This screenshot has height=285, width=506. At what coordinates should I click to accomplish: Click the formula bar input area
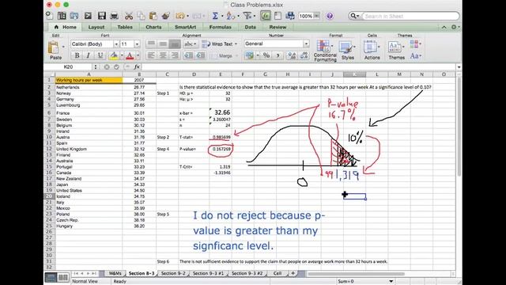299,66
